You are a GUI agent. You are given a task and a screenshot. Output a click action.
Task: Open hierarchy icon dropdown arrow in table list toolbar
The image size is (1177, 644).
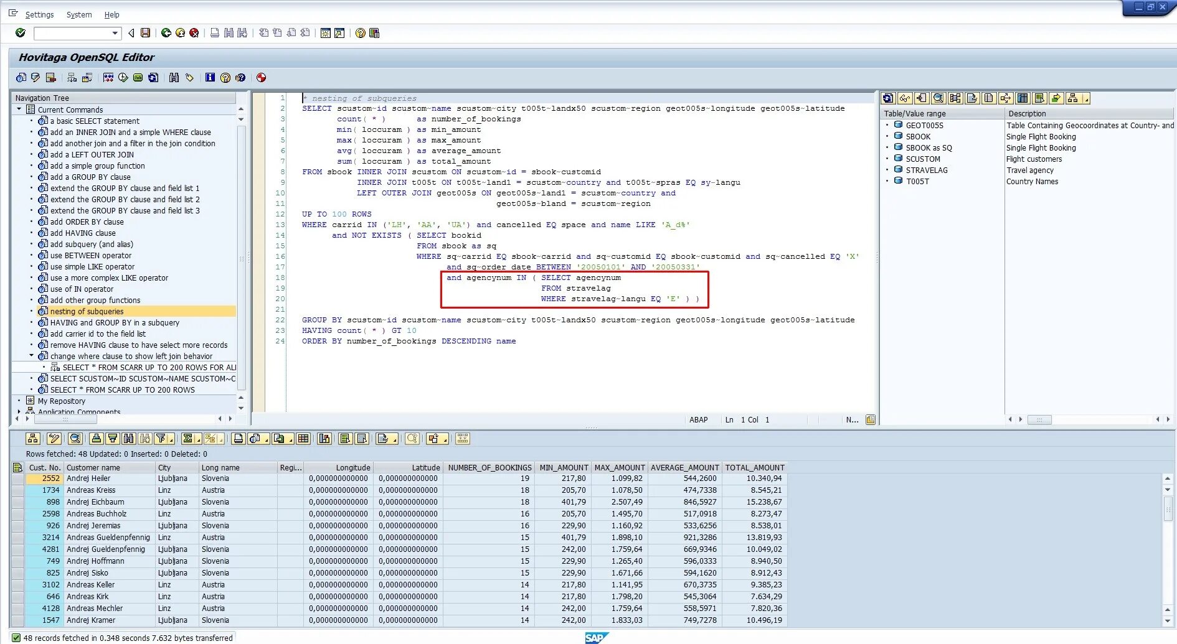1085,100
